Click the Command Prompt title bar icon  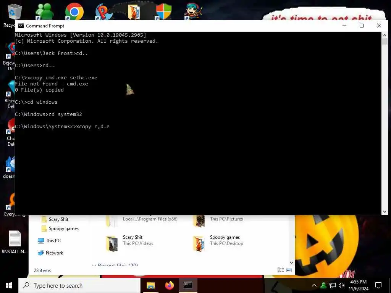pyautogui.click(x=21, y=26)
